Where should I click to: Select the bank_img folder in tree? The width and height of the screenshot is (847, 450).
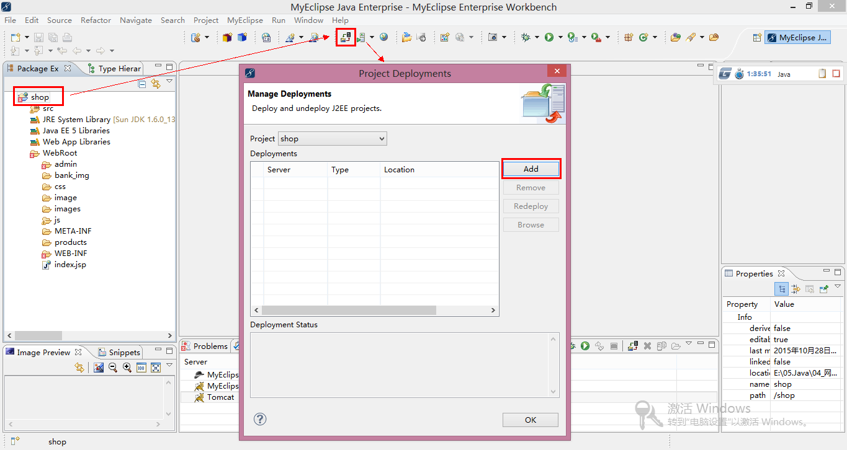pyautogui.click(x=71, y=175)
